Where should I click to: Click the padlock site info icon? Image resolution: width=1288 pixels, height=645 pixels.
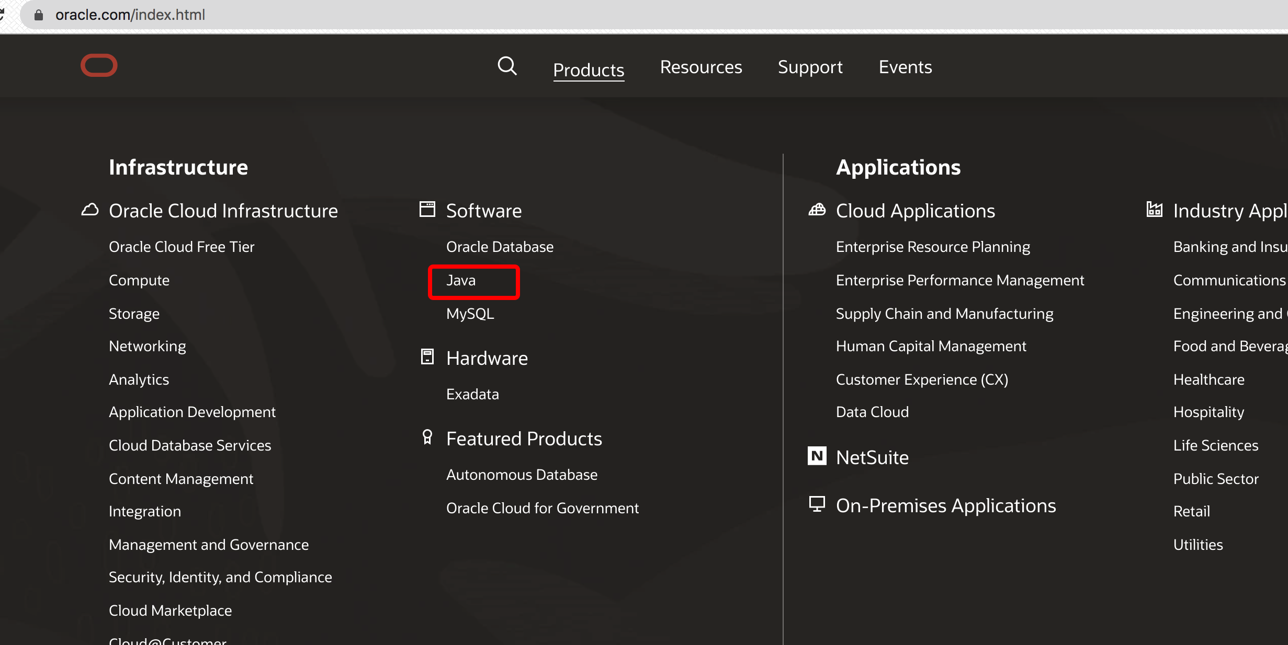[38, 15]
